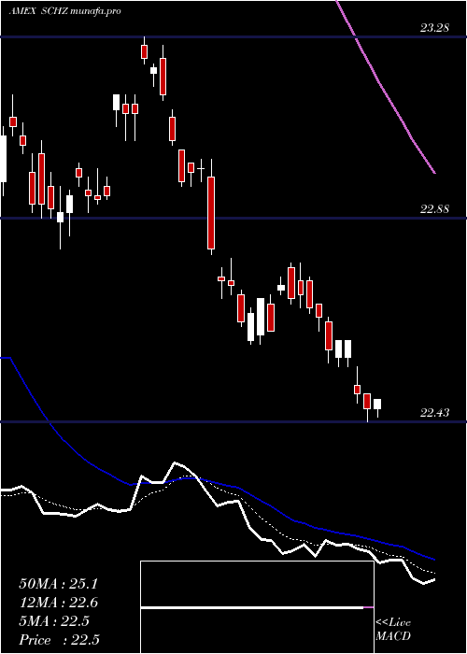Click the 12MA : 22.6 value
467x654 pixels.
point(58,603)
